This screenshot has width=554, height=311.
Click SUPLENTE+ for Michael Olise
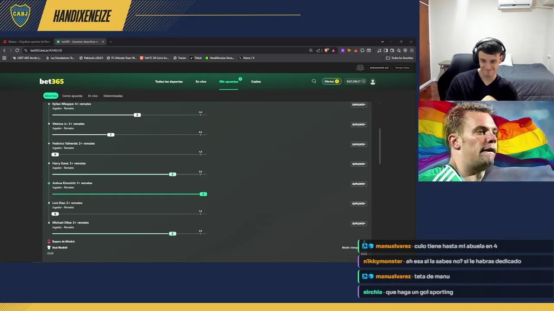[358, 223]
